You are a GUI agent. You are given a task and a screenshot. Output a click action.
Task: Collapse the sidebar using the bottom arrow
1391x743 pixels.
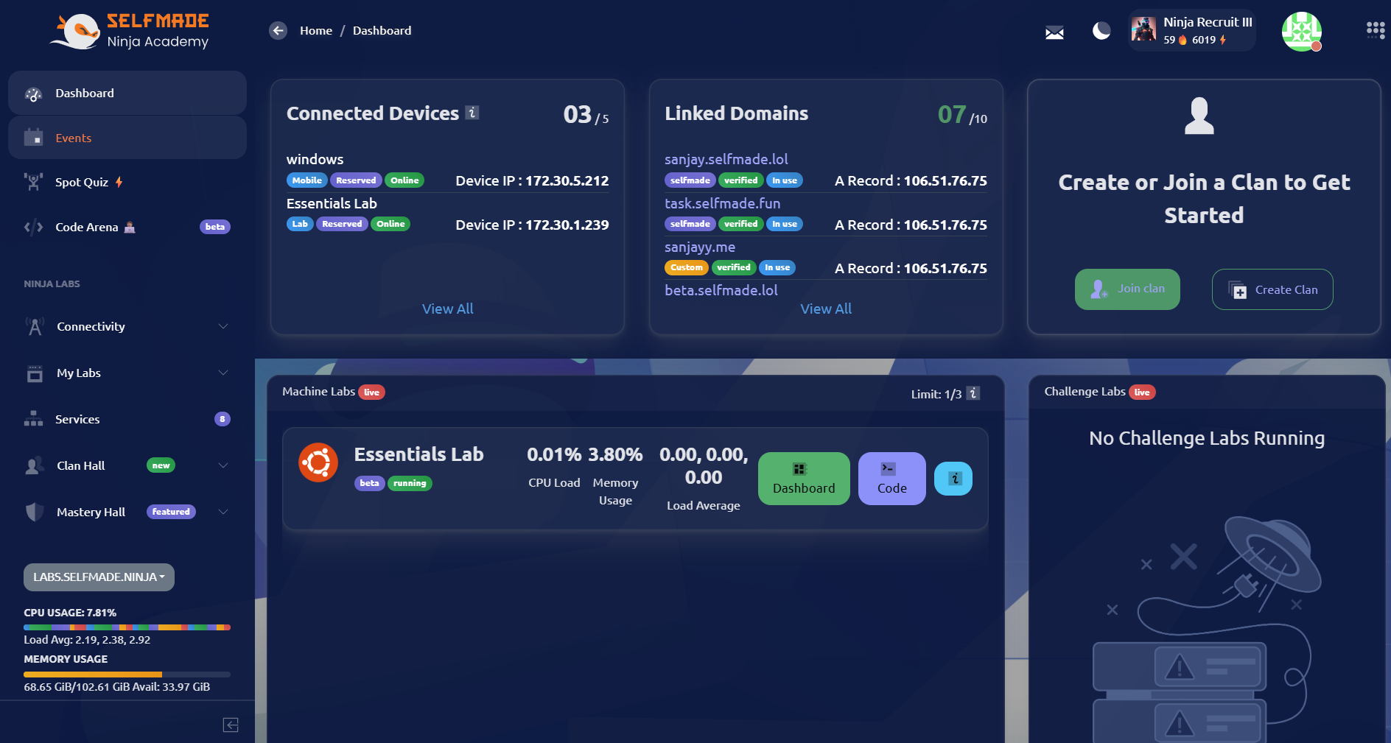tap(230, 725)
